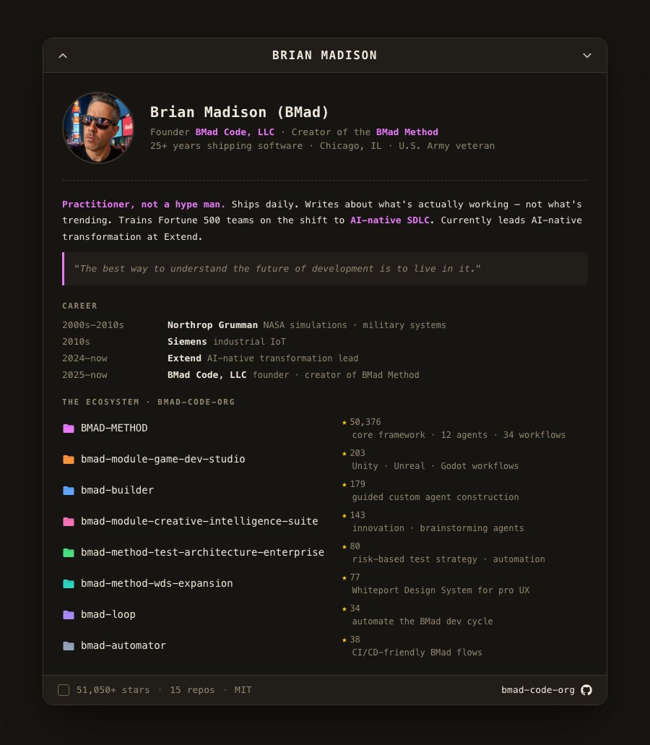
Task: Click the BRIAN MADISON header title
Action: pyautogui.click(x=325, y=56)
